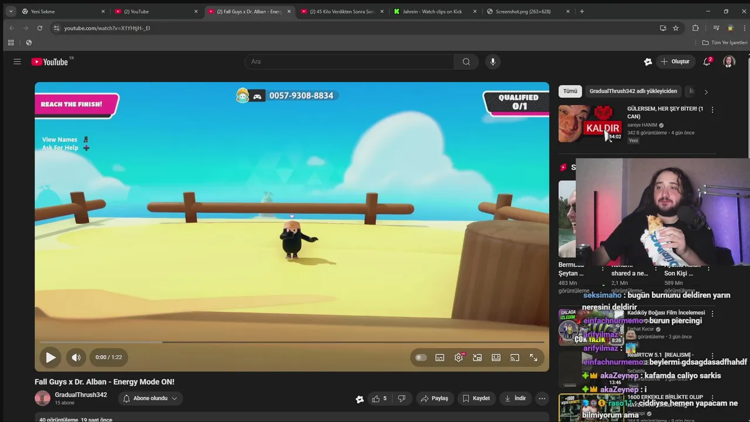
Task: Open more actions ellipsis under the video
Action: pyautogui.click(x=542, y=399)
